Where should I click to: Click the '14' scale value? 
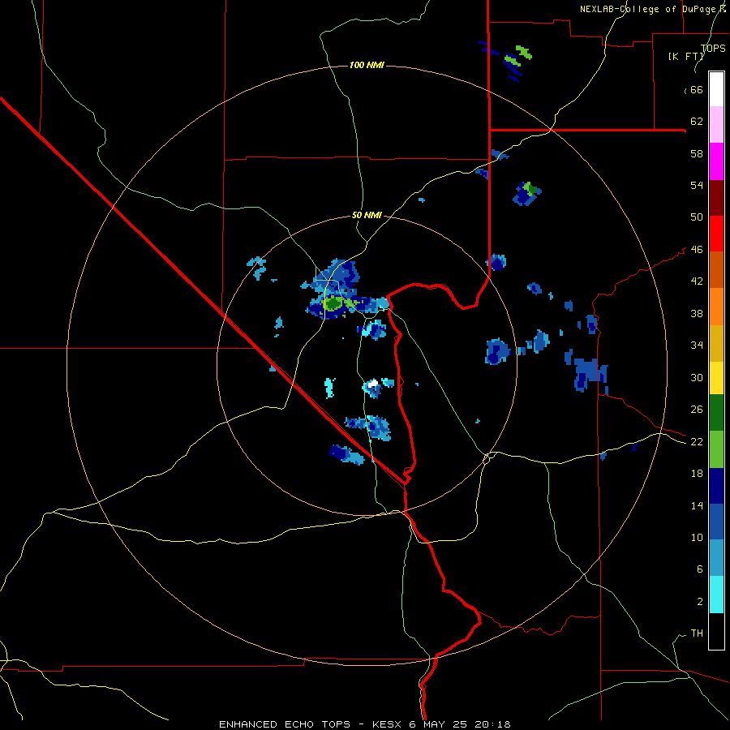tap(697, 505)
